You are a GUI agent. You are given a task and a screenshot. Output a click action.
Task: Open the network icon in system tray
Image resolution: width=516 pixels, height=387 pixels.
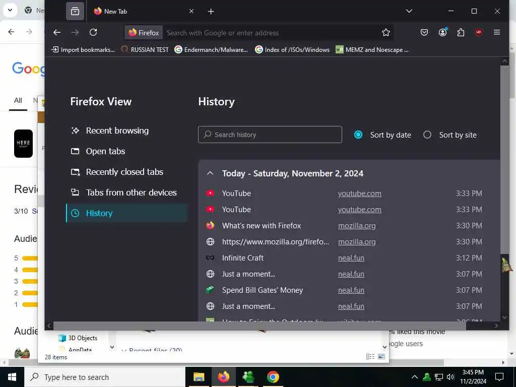tap(439, 377)
